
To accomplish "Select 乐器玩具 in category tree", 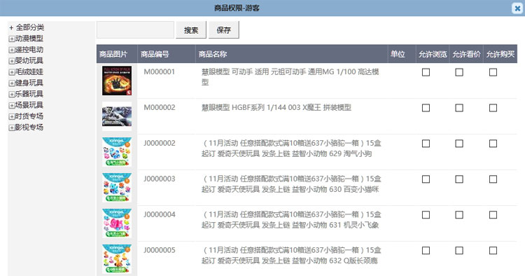I will click(x=29, y=94).
